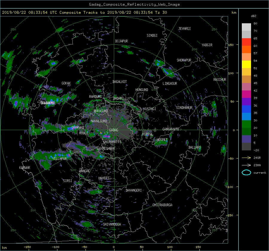Click the SINDGI city label
This screenshot has width=269, height=251.
[x=152, y=36]
